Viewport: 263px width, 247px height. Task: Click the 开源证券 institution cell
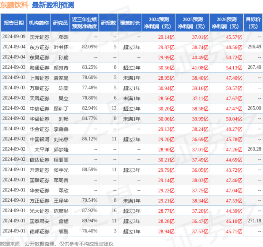click(x=40, y=170)
